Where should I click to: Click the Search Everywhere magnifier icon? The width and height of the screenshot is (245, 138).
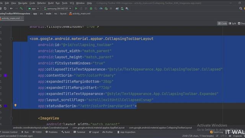[x=241, y=8]
